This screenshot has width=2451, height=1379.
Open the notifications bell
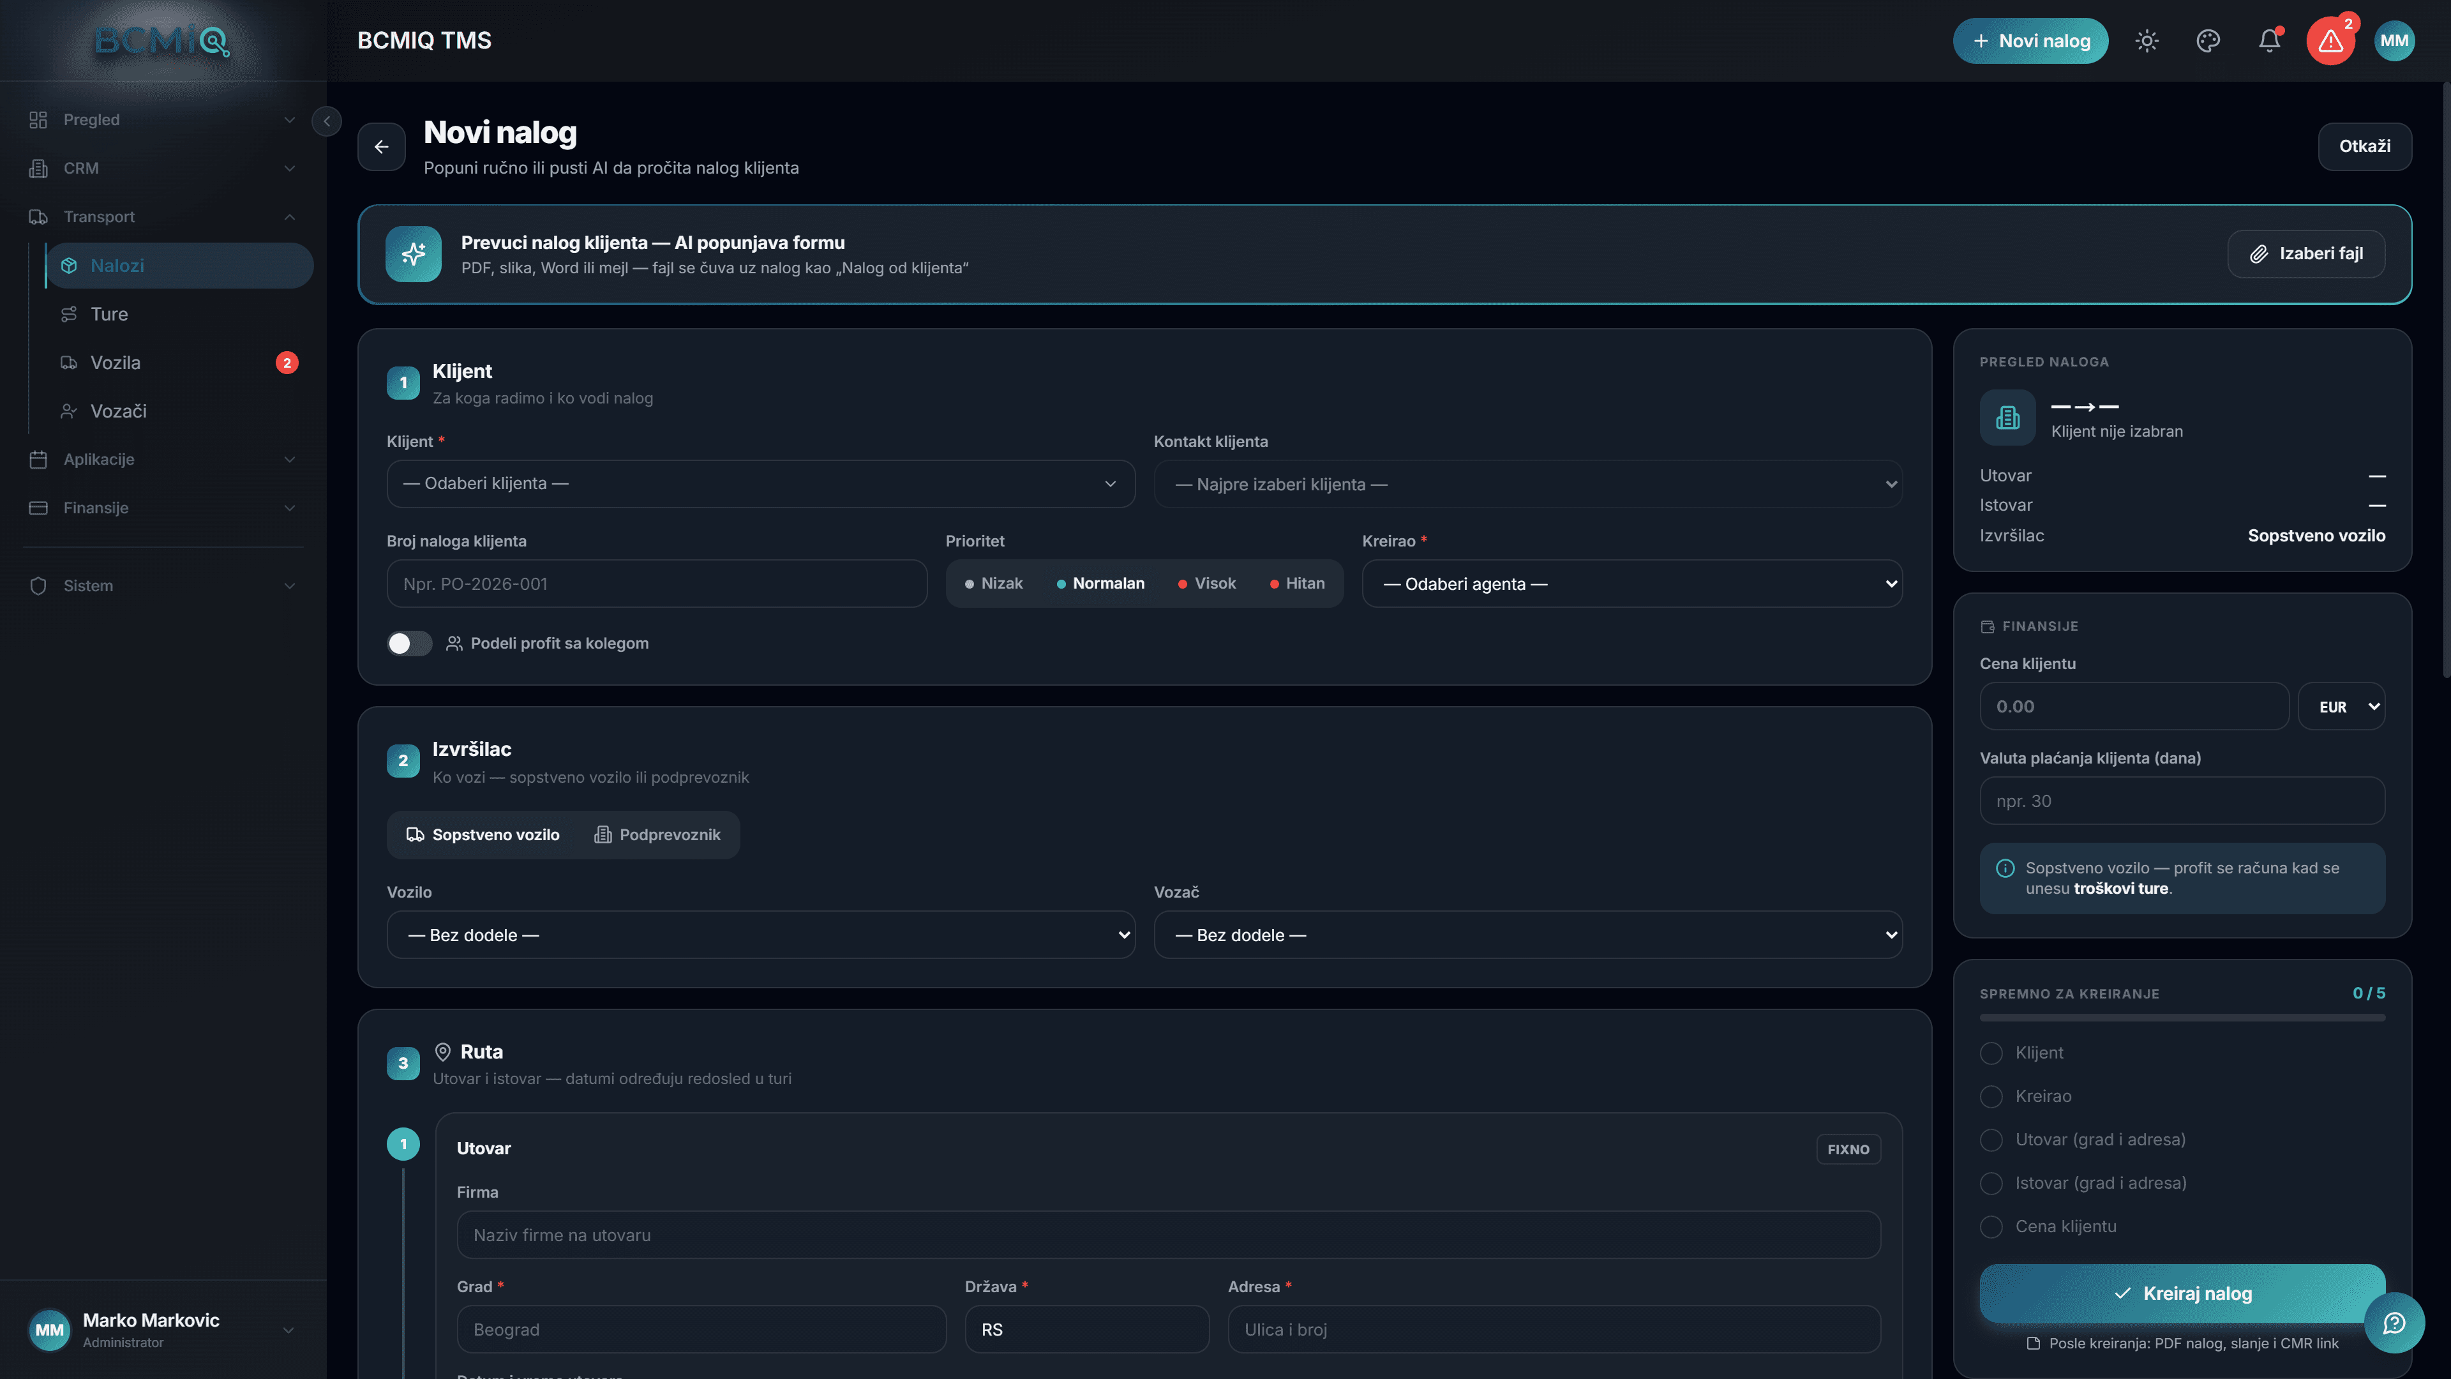coord(2269,41)
